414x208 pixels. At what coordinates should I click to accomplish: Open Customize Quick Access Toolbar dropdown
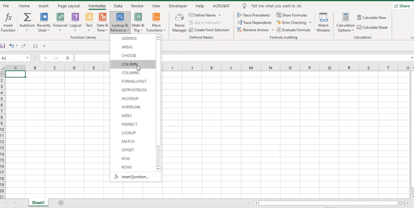pyautogui.click(x=44, y=46)
